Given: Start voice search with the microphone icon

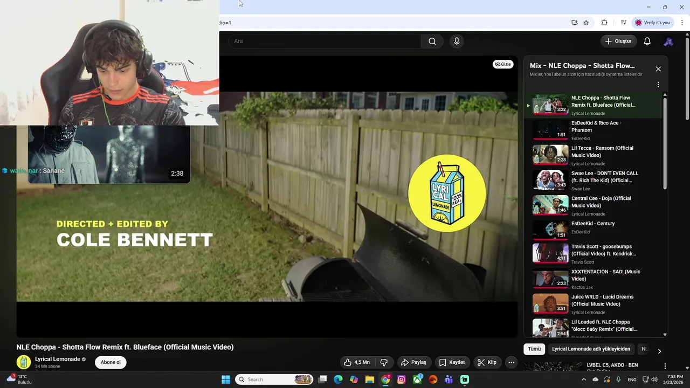Looking at the screenshot, I should [x=457, y=41].
